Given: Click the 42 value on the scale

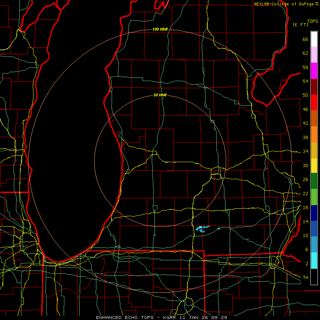Looking at the screenshot, I should [305, 123].
